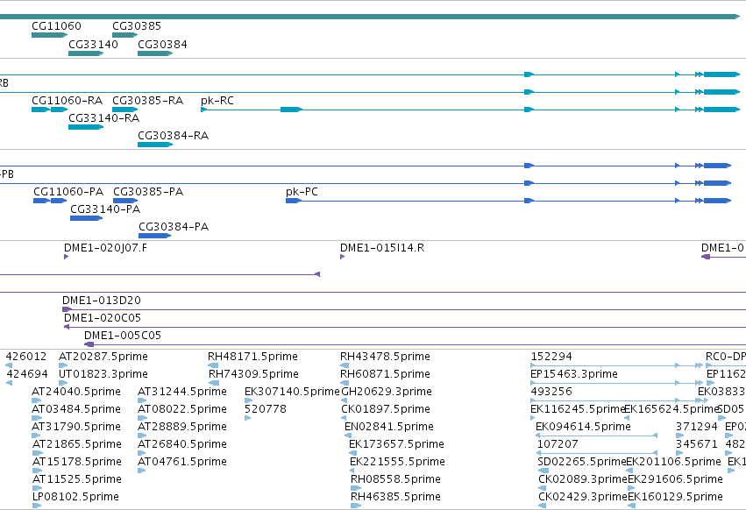Select the CG33140 gene bar
Image resolution: width=746 pixels, height=510 pixels.
point(86,53)
